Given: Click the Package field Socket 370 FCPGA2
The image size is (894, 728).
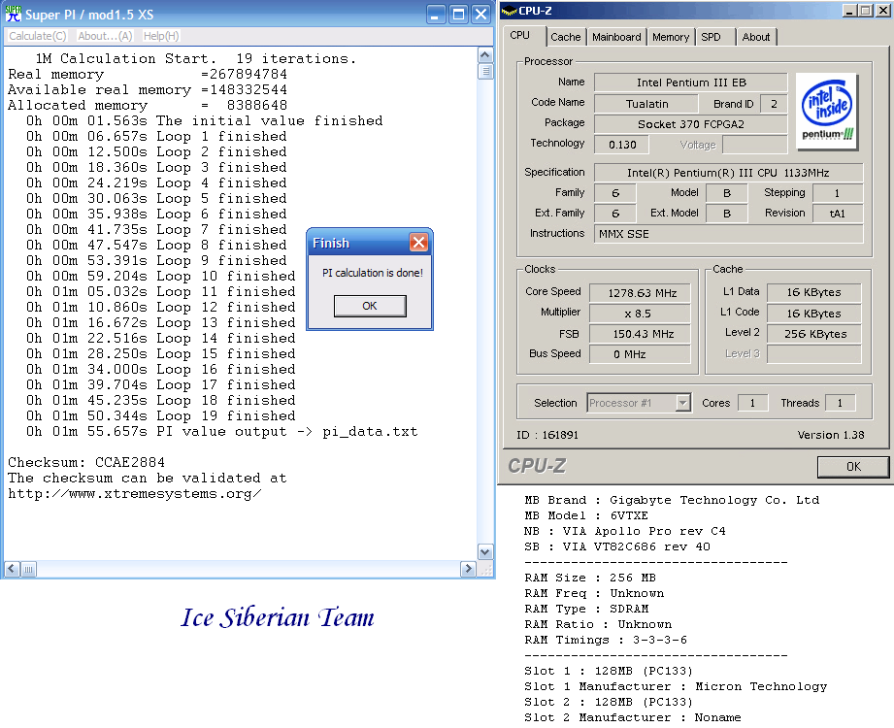Looking at the screenshot, I should pos(690,123).
